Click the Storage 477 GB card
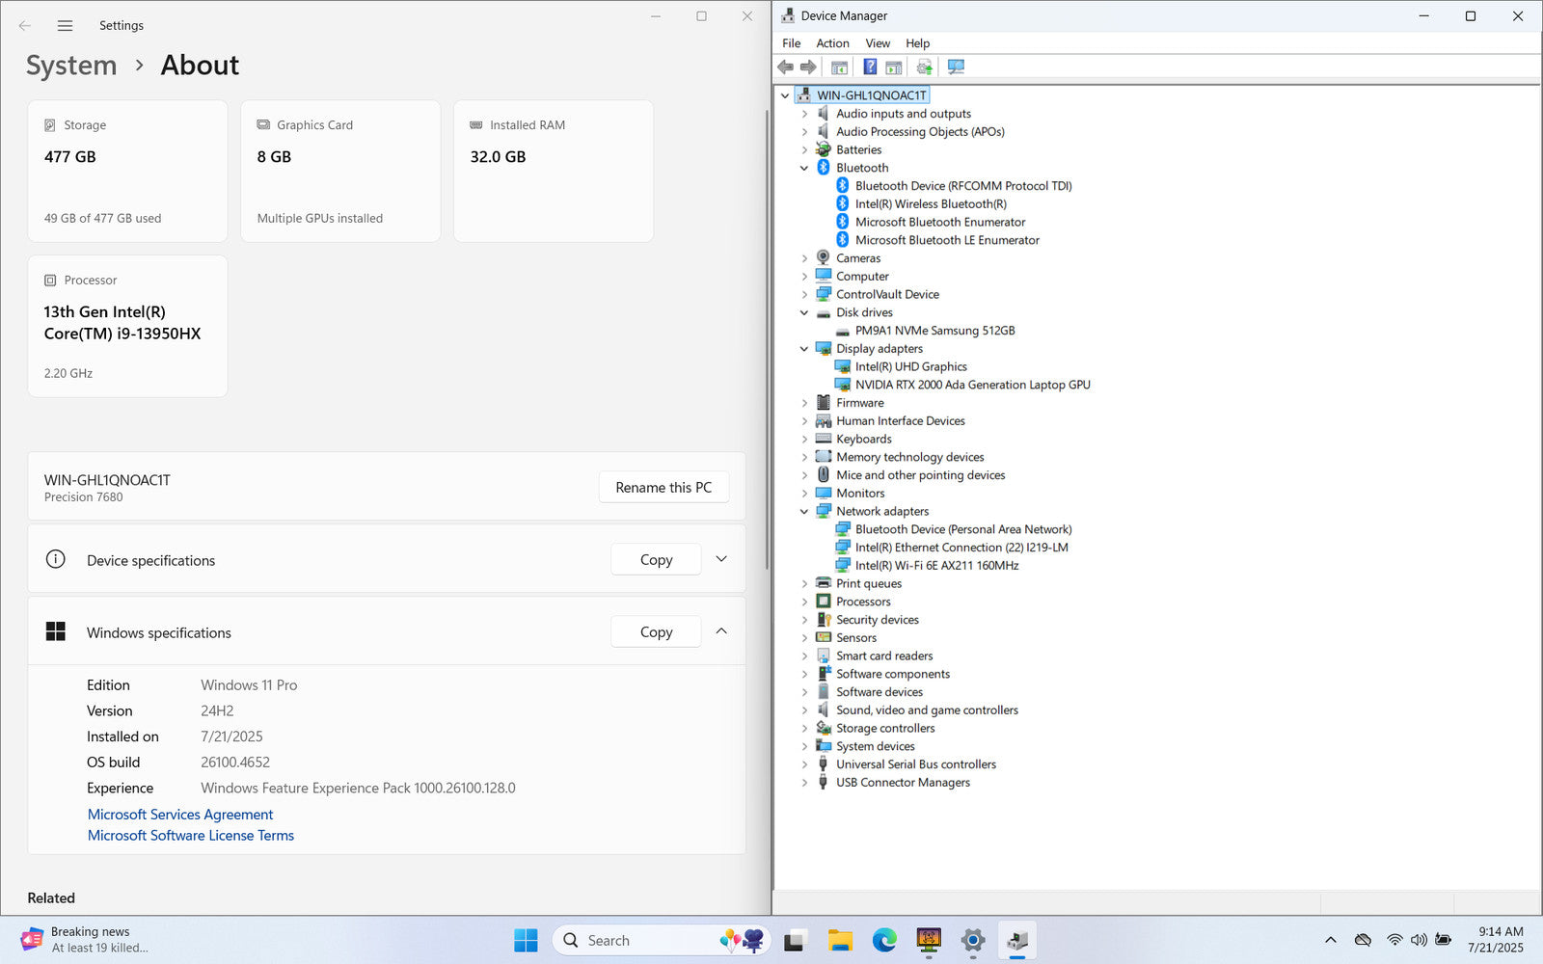 [x=128, y=172]
